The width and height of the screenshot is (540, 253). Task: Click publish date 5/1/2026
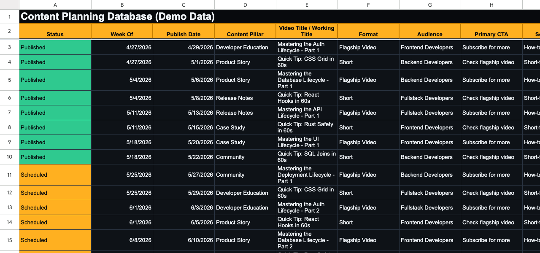coord(184,62)
